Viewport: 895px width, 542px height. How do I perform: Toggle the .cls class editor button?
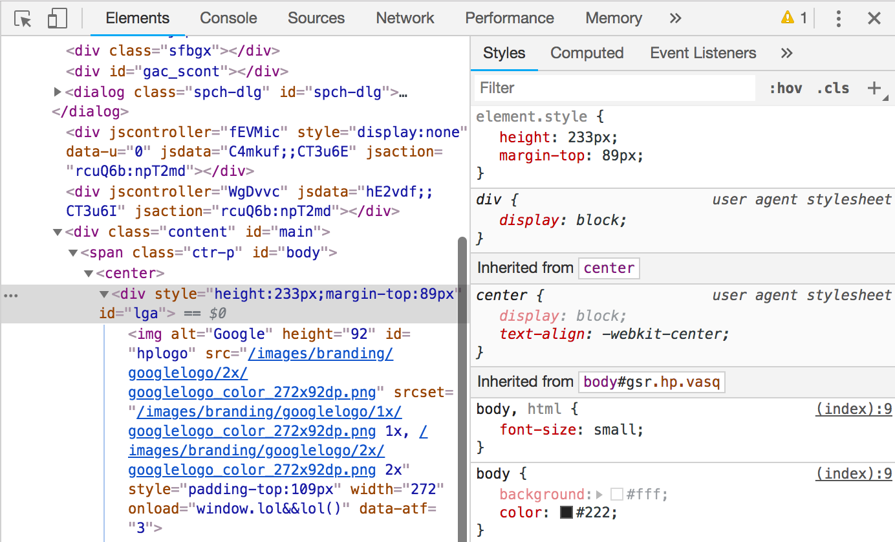click(x=833, y=88)
